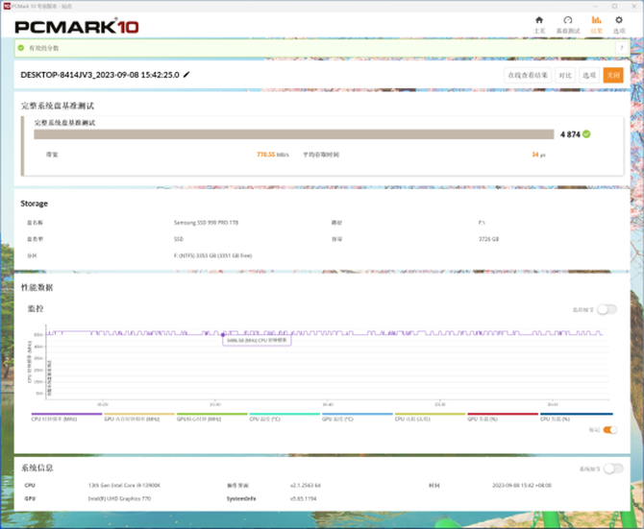Click the green valid score check icon
Screen dimensions: 644x529
(20, 47)
